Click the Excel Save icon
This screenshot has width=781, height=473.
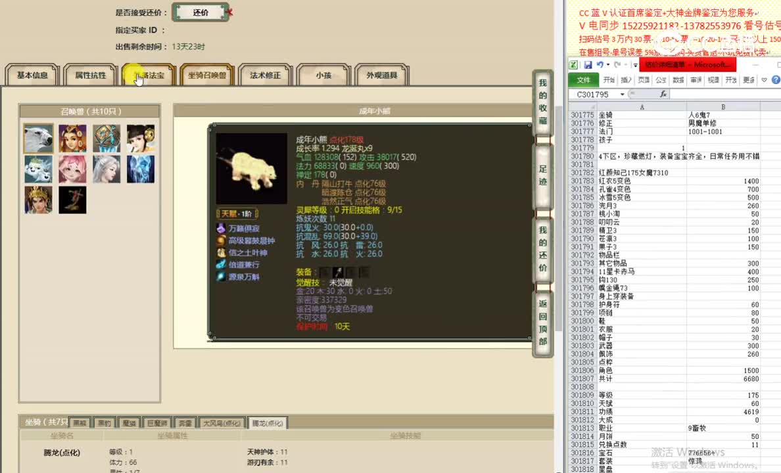click(588, 65)
